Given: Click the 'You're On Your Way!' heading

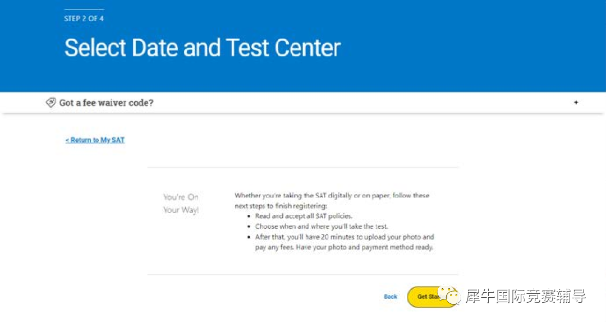Looking at the screenshot, I should [x=181, y=203].
